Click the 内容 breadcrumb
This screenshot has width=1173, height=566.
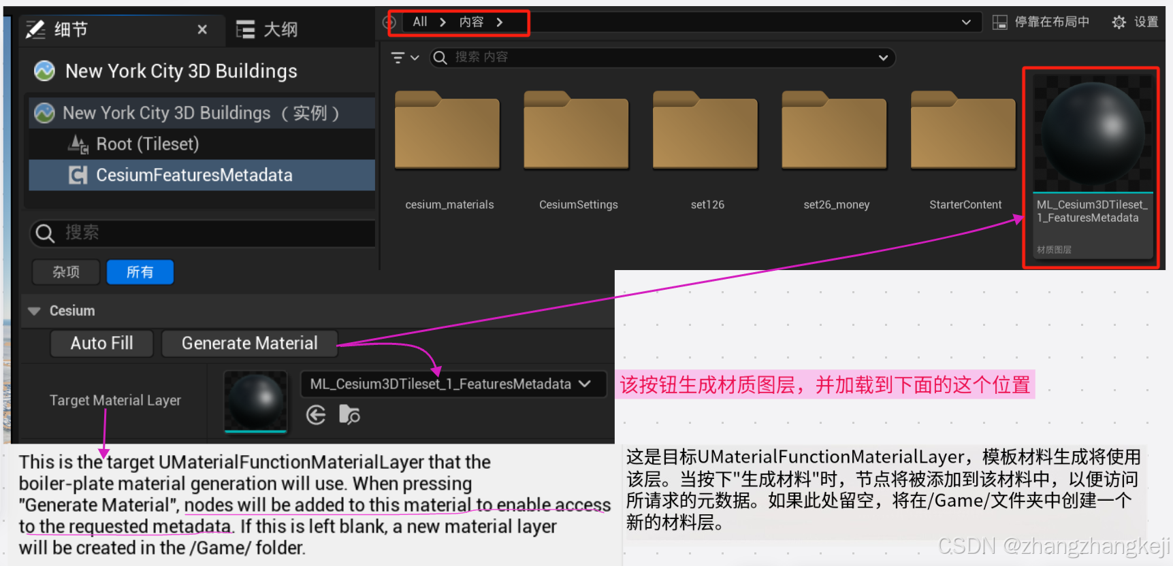(x=471, y=22)
